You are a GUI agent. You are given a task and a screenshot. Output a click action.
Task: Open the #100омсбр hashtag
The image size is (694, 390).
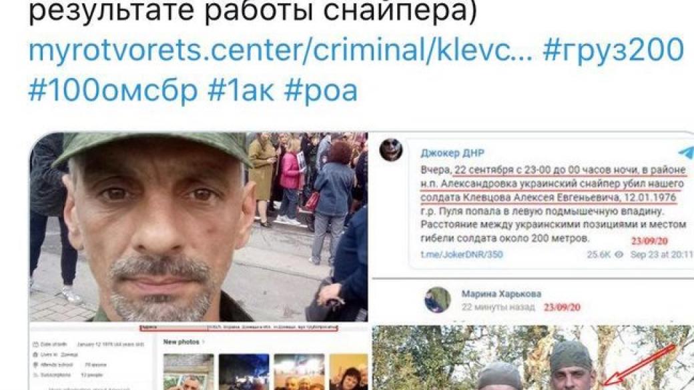point(113,91)
